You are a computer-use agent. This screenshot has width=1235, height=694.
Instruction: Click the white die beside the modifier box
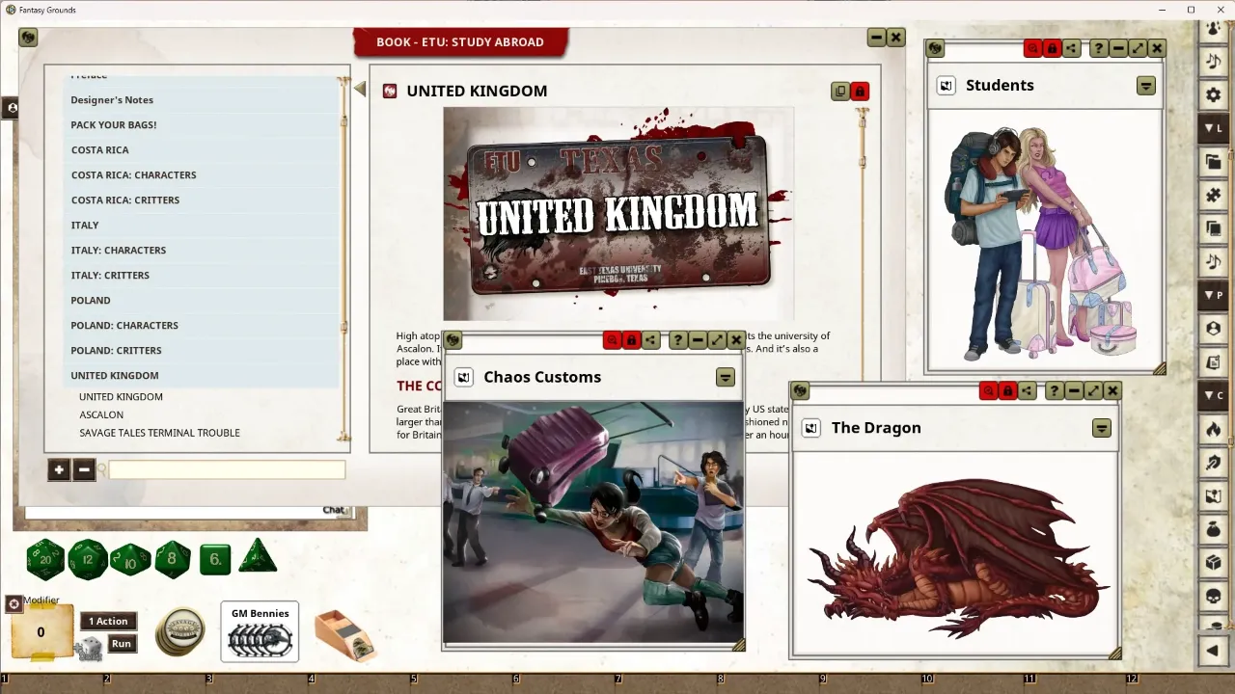tap(90, 650)
